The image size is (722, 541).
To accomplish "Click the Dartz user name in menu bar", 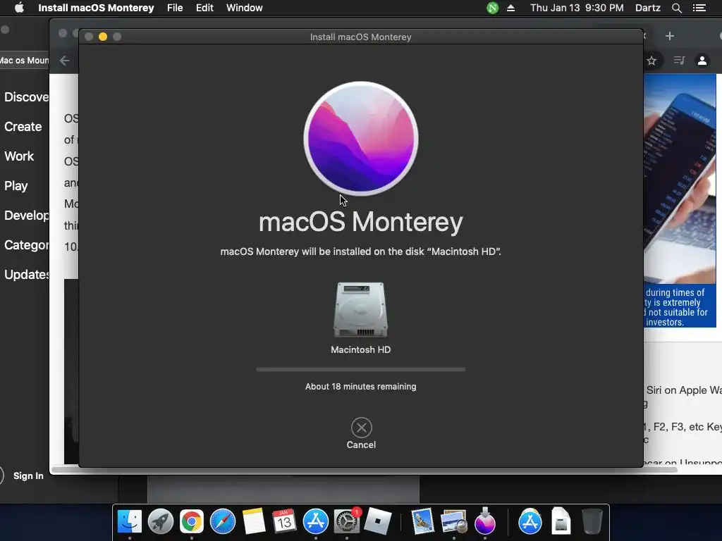I will point(648,8).
